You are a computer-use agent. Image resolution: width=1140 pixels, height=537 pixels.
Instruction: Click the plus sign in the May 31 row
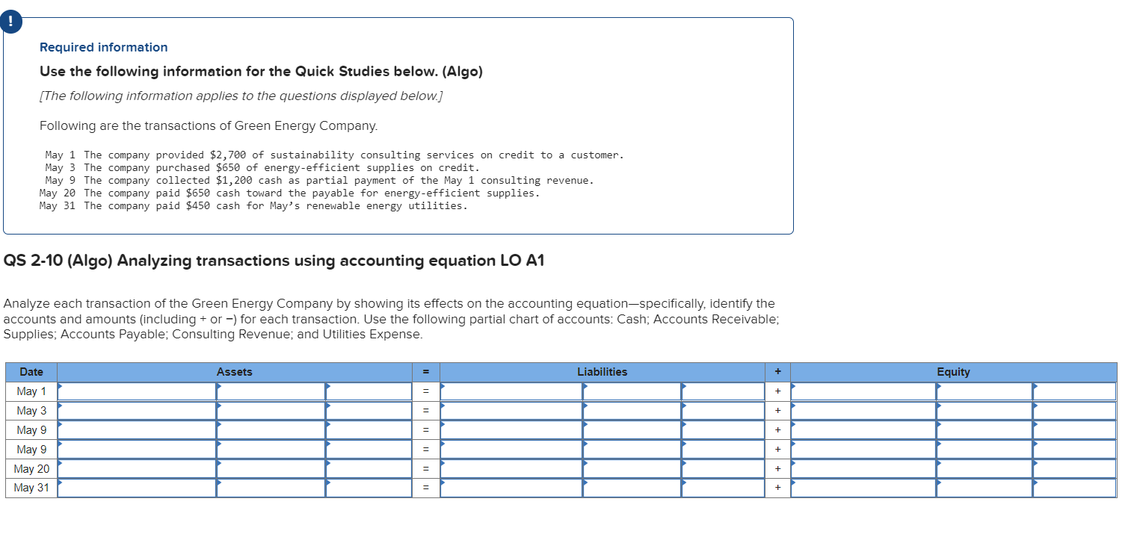(x=777, y=488)
